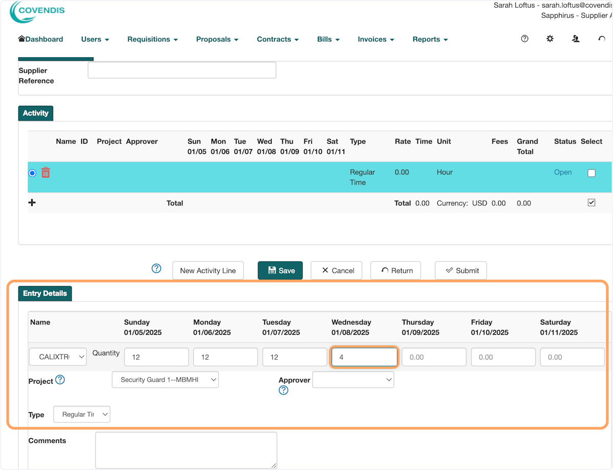The width and height of the screenshot is (613, 470).
Task: Click the Supplier Reference input field
Action: pyautogui.click(x=182, y=70)
